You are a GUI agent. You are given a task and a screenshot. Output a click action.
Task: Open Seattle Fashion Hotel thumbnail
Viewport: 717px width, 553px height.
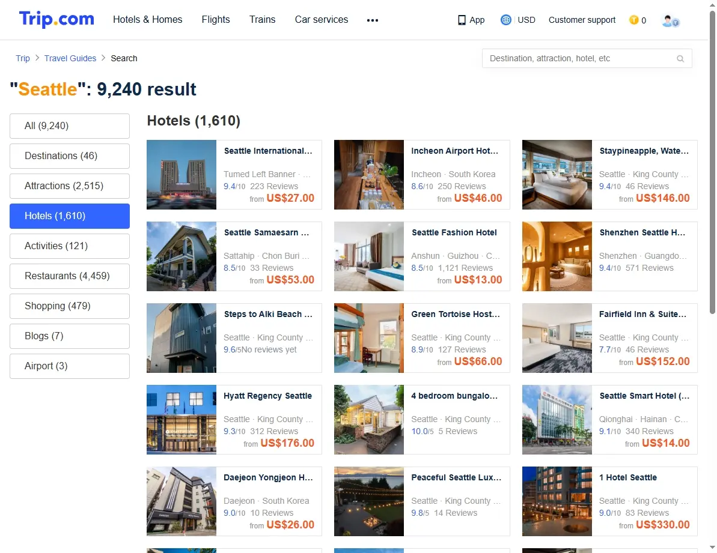(369, 256)
